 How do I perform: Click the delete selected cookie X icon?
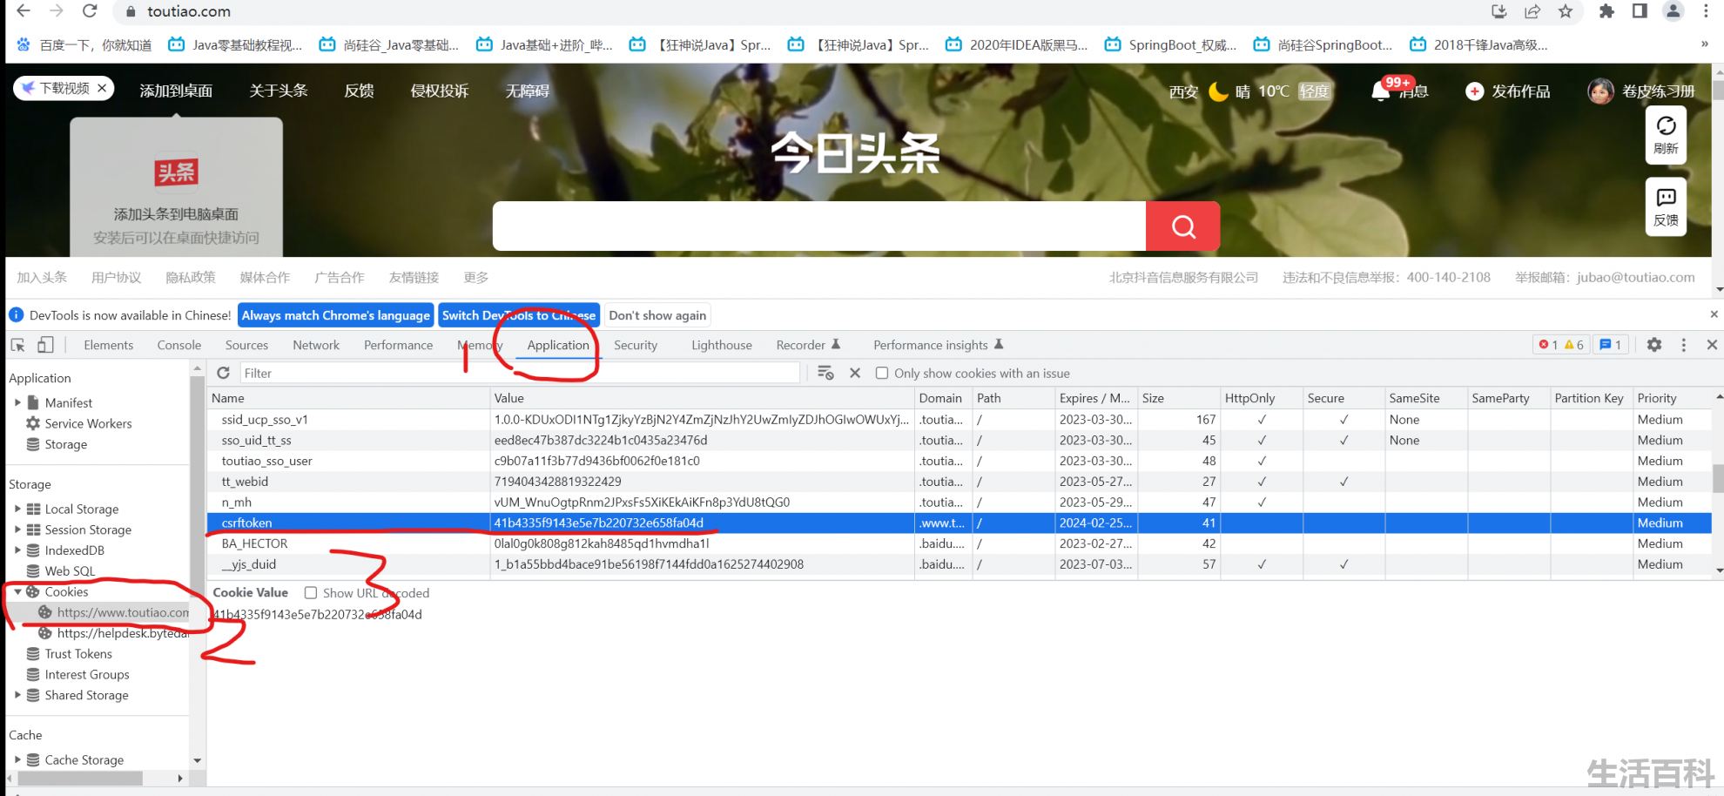pyautogui.click(x=855, y=373)
